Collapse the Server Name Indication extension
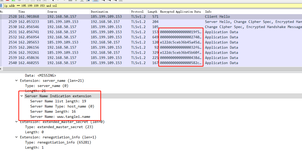 click(22, 96)
